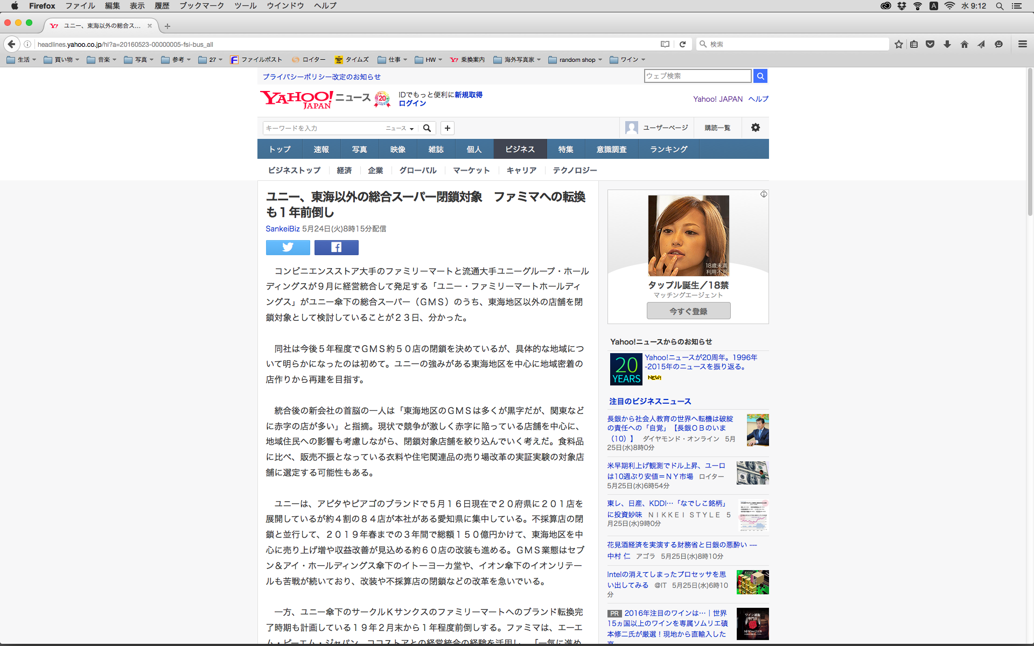
Task: Toggle Reader View icon in address bar
Action: coord(665,44)
